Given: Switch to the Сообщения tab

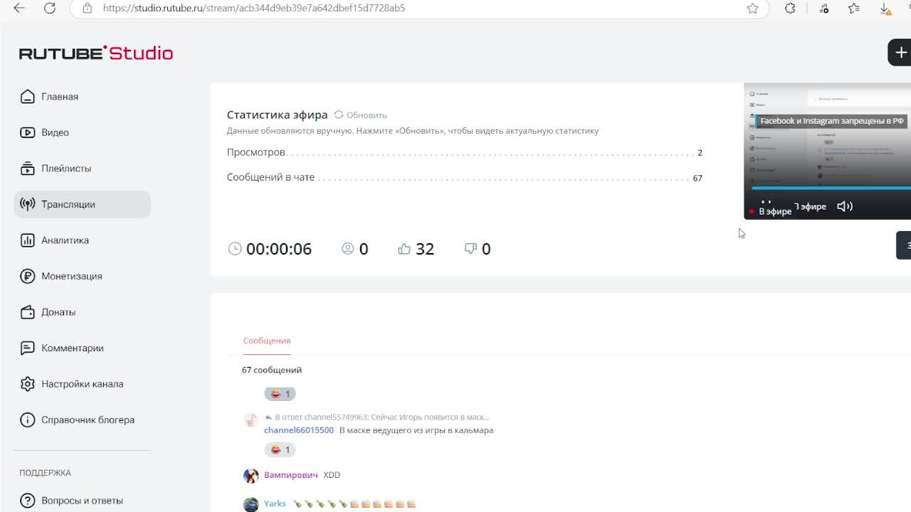Looking at the screenshot, I should pyautogui.click(x=267, y=341).
